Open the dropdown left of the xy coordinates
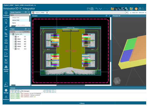The width and height of the screenshot is (150, 107). click(127, 12)
